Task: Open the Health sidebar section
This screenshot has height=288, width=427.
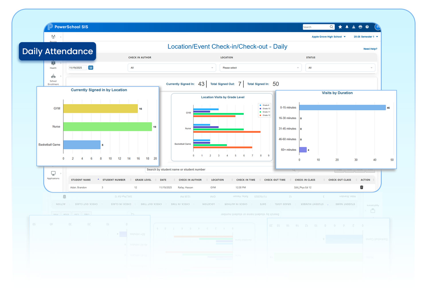Action: [x=53, y=64]
